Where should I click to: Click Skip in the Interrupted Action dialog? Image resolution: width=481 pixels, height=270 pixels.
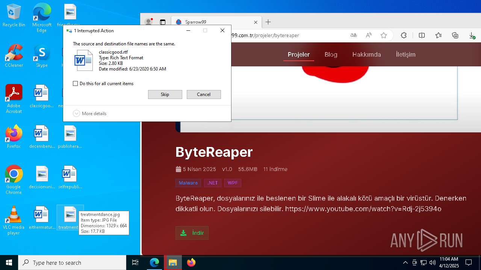pos(165,94)
